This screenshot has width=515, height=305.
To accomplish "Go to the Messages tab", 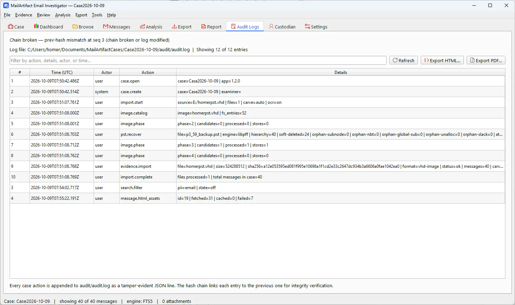I will (x=117, y=27).
